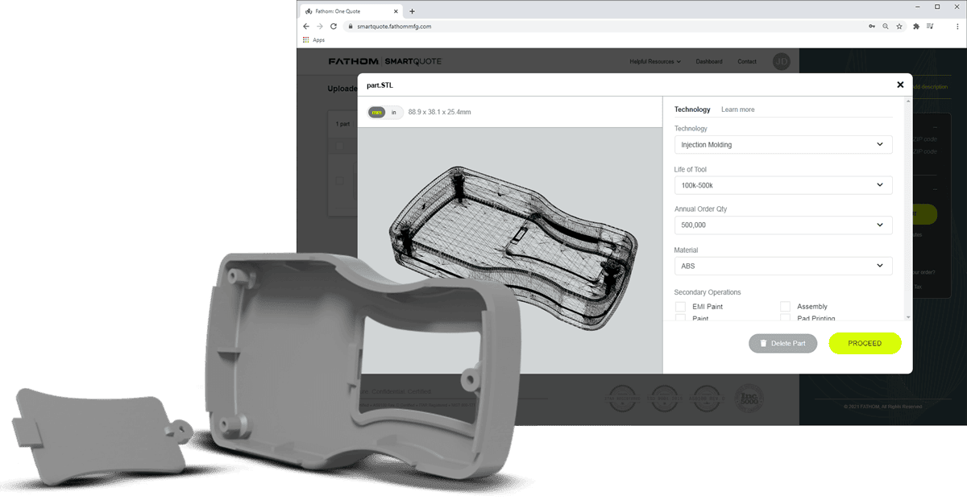The image size is (967, 500).
Task: Click the zoom magnifier icon in address bar
Action: [x=886, y=27]
